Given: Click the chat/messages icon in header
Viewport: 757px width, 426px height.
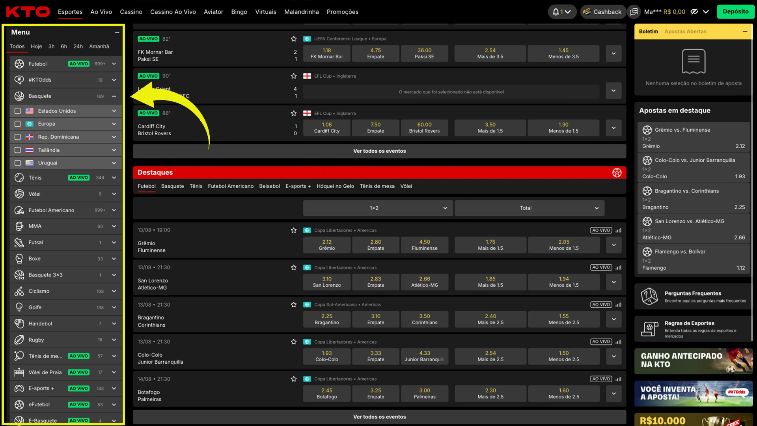Looking at the screenshot, I should (x=634, y=12).
